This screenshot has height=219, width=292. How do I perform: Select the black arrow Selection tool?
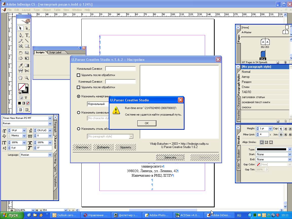[x=20, y=28]
